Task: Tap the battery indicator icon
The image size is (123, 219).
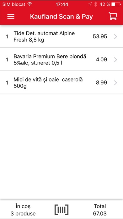Action: (x=116, y=4)
